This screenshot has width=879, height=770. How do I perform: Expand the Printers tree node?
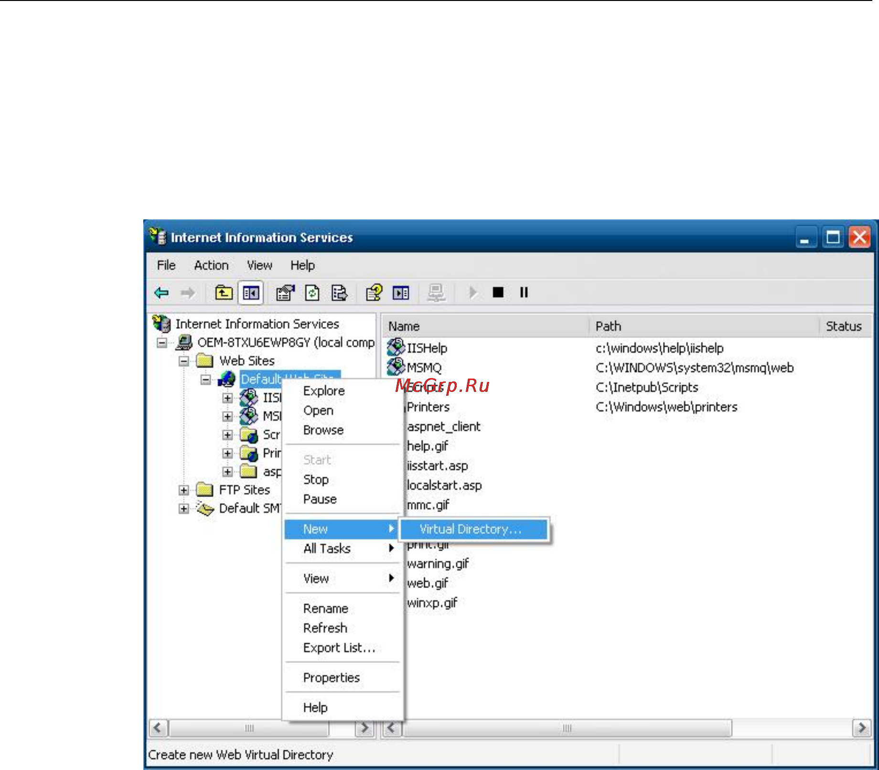tap(228, 453)
